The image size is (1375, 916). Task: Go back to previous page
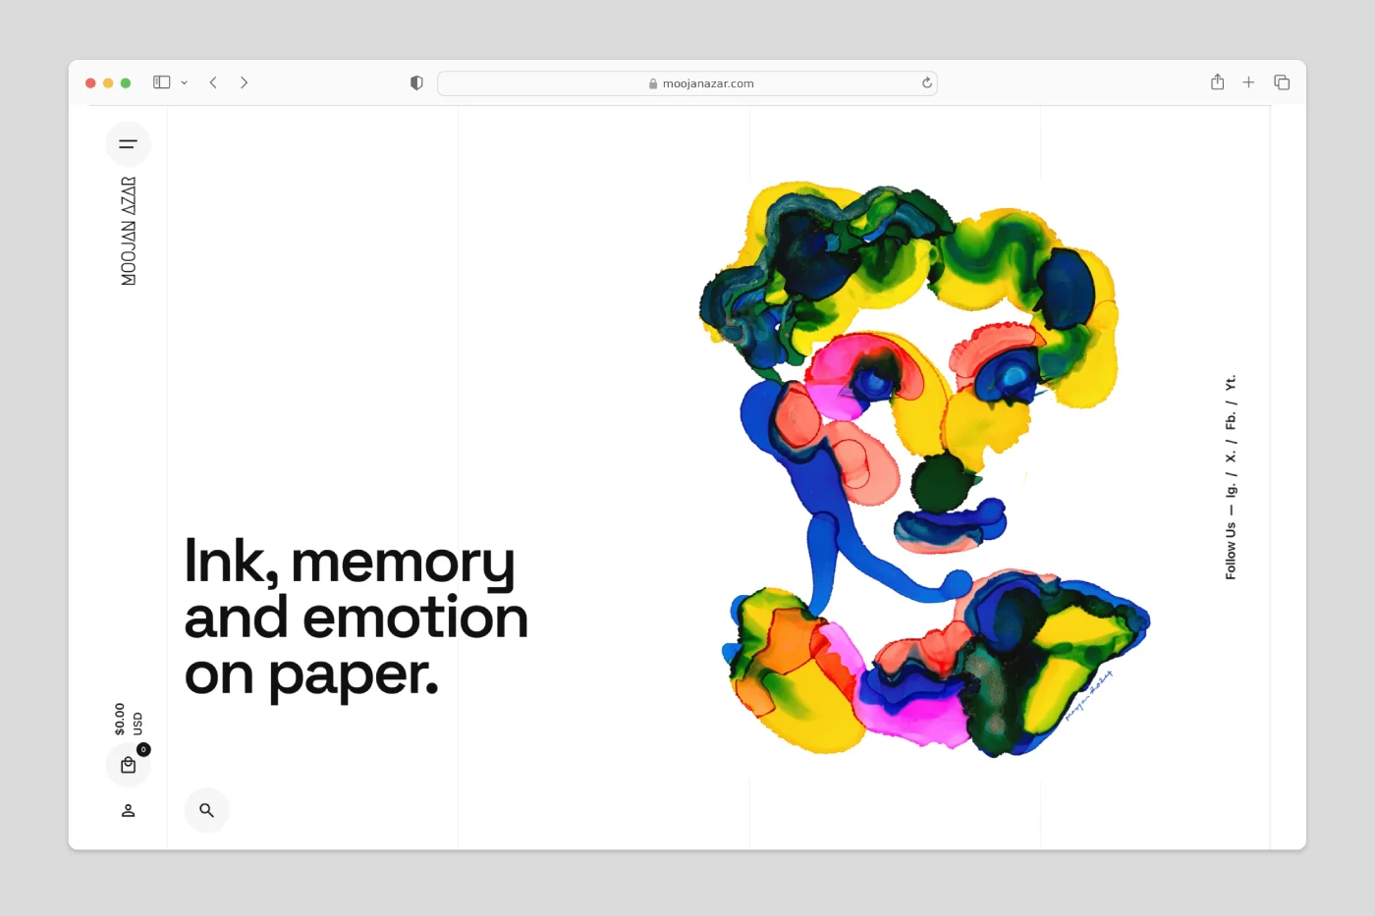coord(213,82)
